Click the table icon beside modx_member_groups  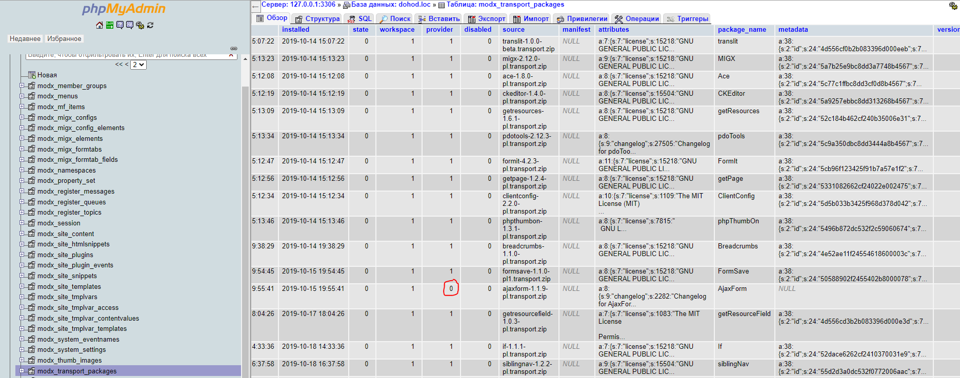32,86
